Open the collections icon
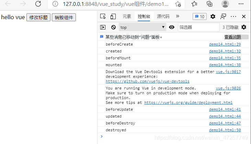This screenshot has height=144, width=251. click(209, 4)
